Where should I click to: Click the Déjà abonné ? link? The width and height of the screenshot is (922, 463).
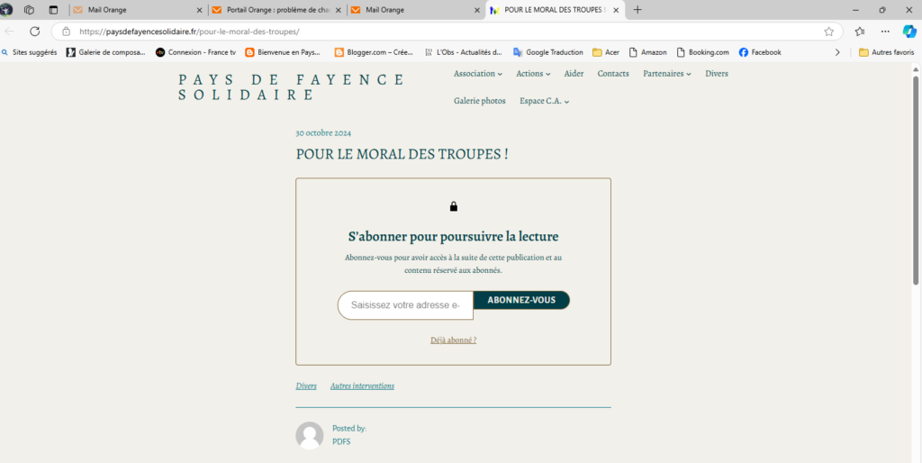tap(453, 340)
